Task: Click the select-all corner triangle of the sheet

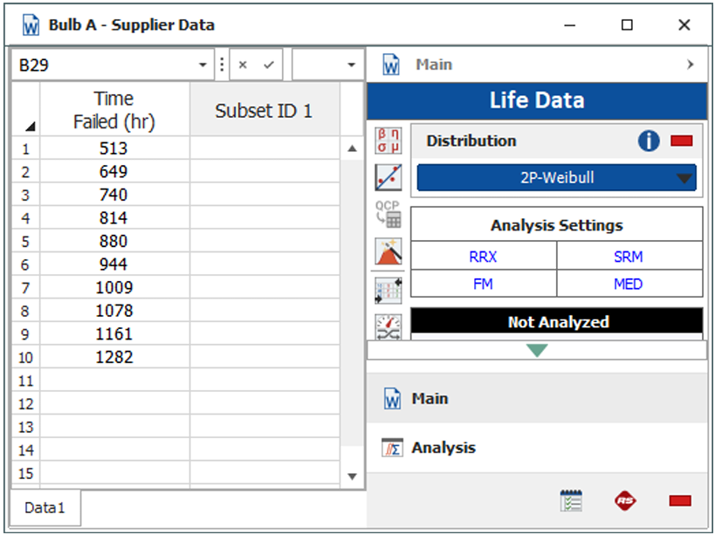Action: [30, 127]
